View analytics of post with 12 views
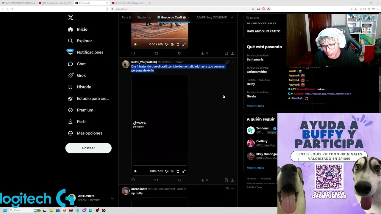381x214 pixels. click(205, 180)
